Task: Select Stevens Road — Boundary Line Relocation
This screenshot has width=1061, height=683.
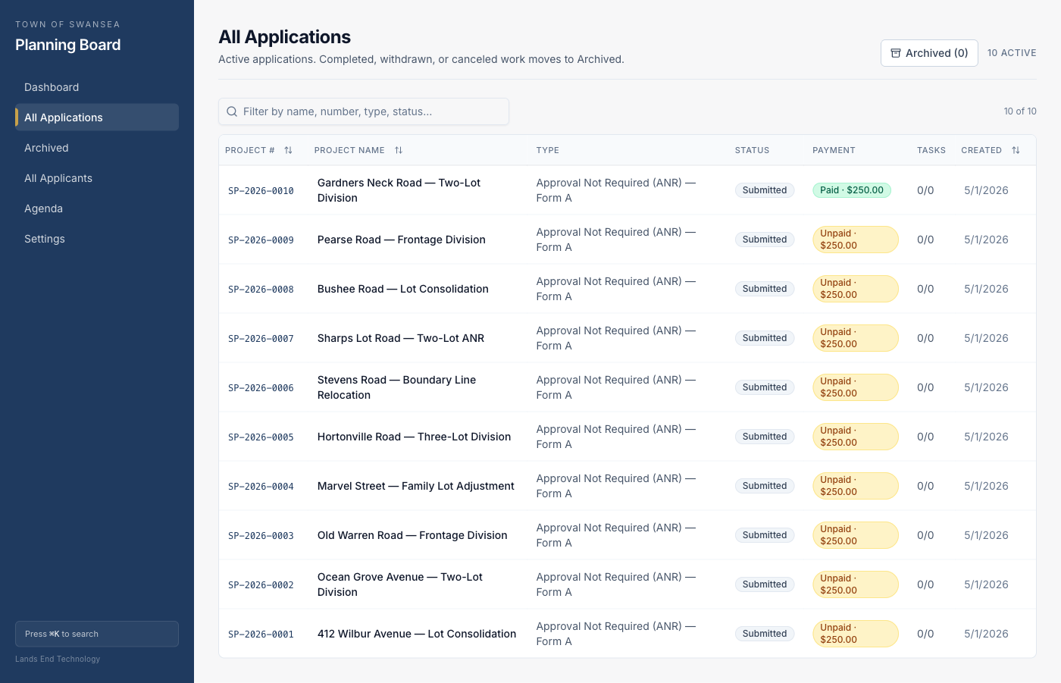Action: click(x=397, y=387)
